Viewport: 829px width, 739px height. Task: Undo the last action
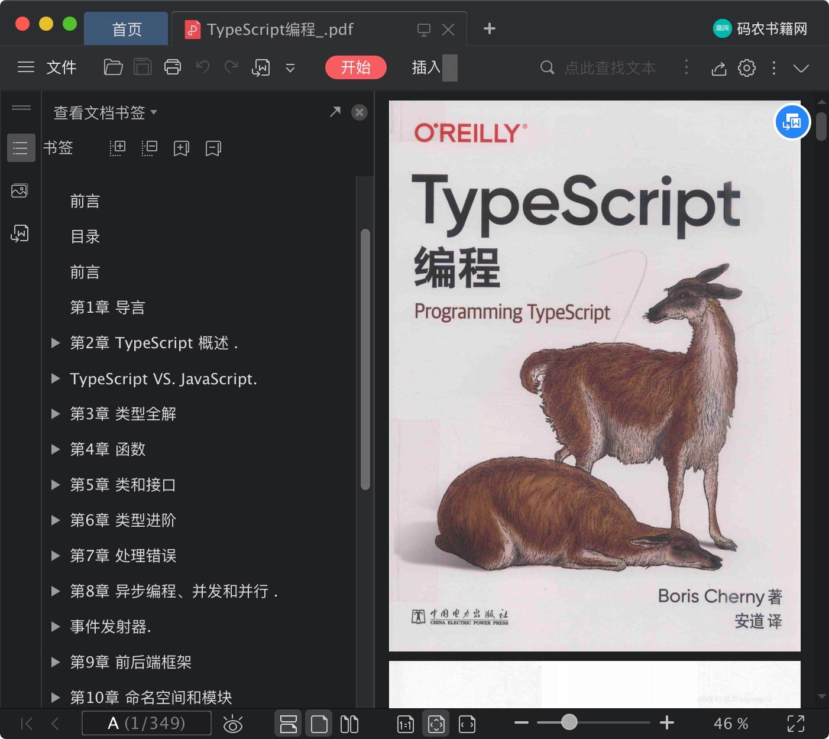click(x=203, y=67)
